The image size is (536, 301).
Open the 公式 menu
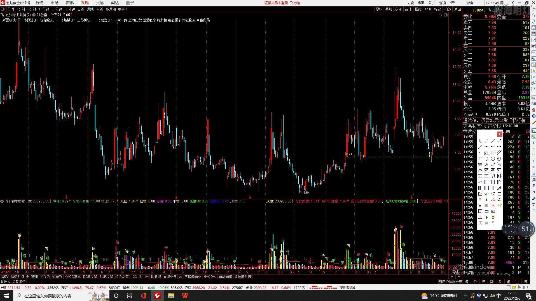(432, 3)
